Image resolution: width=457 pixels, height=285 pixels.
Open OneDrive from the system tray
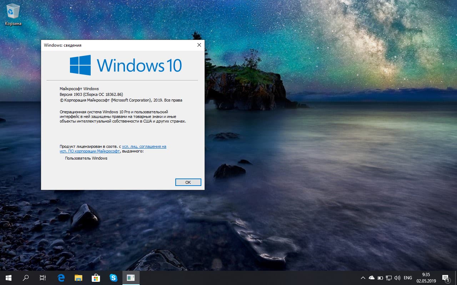point(371,278)
